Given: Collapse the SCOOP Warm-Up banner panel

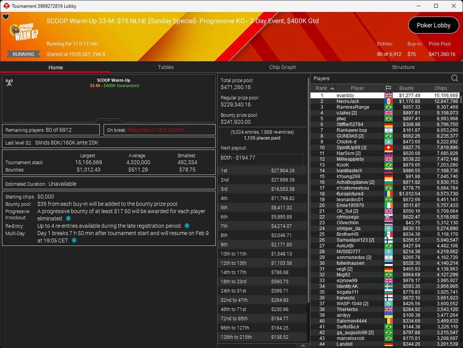Looking at the screenshot, I should (x=109, y=121).
